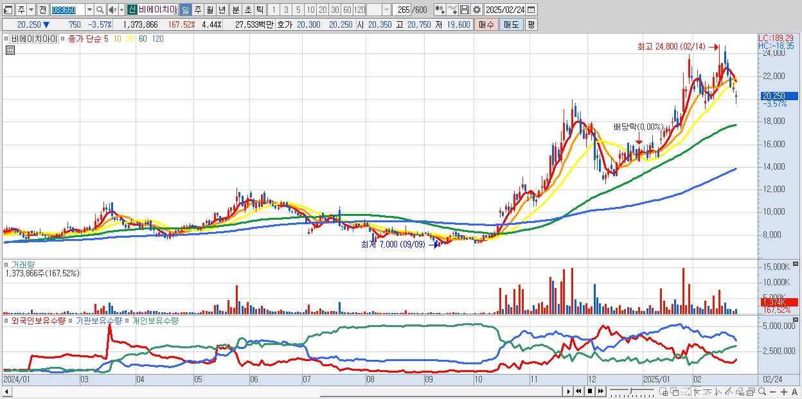802x399 pixels.
Task: Expand the 거래량 volume panel marker
Action: pyautogui.click(x=6, y=264)
